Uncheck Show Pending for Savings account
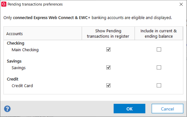The image size is (187, 117). point(108,68)
